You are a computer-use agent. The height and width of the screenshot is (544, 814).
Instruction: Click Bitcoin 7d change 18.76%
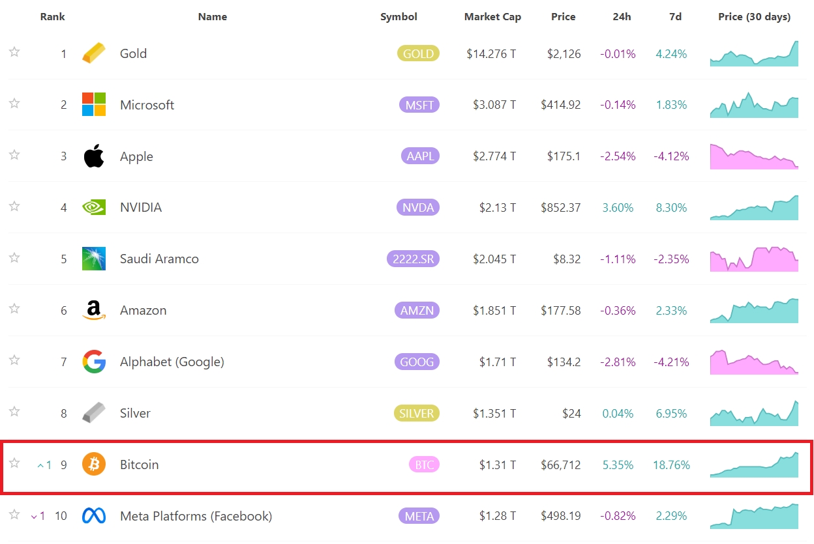pyautogui.click(x=671, y=465)
